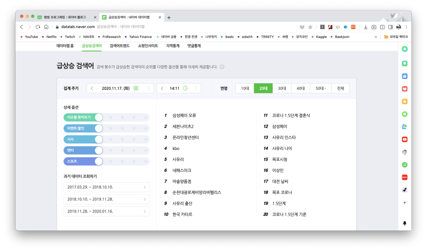
Task: Open rank 1 keyword 삼성페이 오류
Action: point(184,115)
